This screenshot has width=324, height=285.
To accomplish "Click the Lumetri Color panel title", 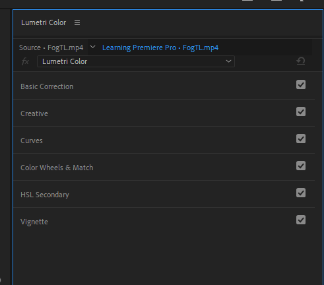I will click(x=44, y=22).
